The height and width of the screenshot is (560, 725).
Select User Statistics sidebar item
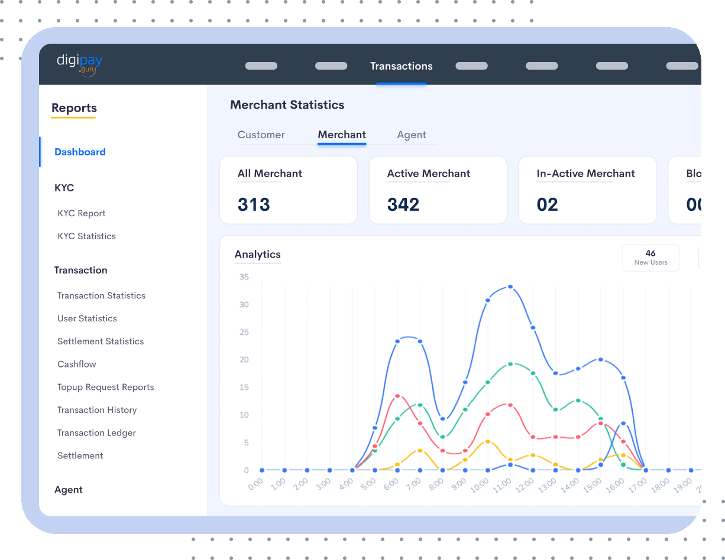pyautogui.click(x=87, y=318)
